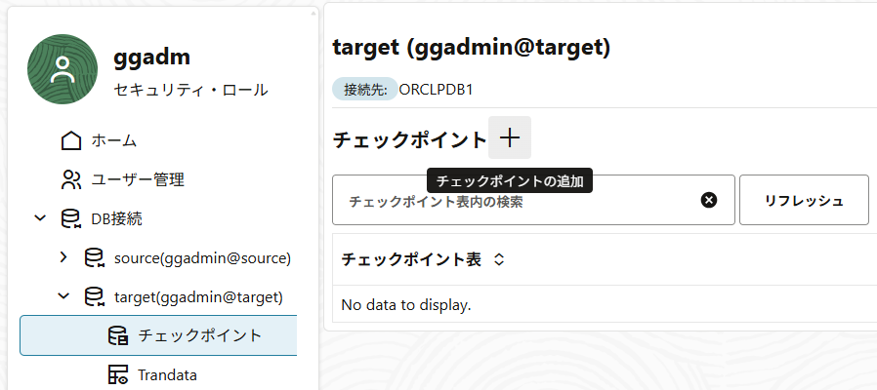Open ユーザー管理 in the sidebar

click(138, 179)
